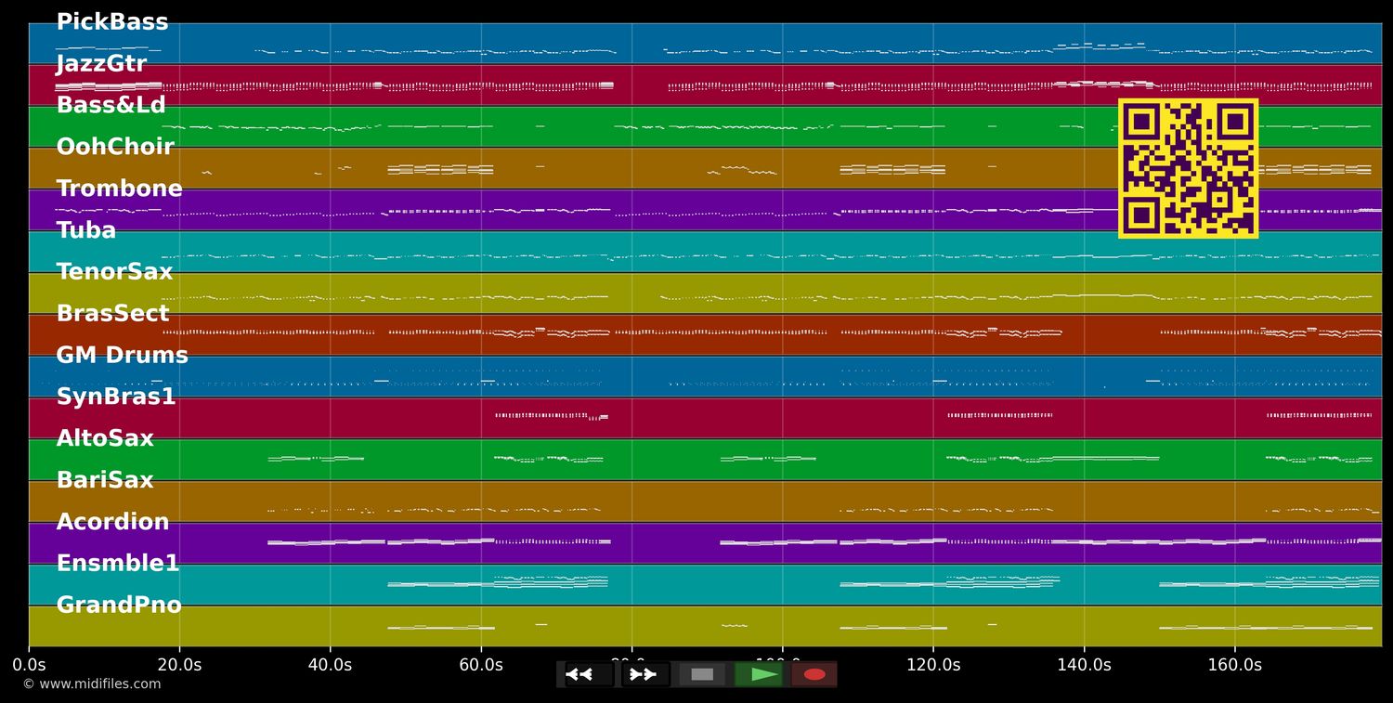Click the rewind button
Viewport: 1393px width, 703px height.
588,674
